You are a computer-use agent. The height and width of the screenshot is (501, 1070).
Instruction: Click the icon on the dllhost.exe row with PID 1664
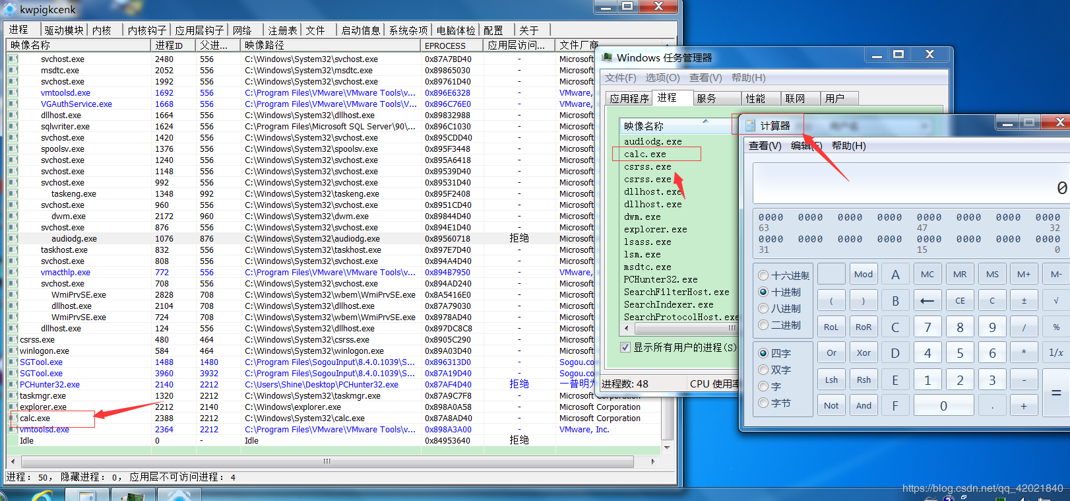pos(13,116)
